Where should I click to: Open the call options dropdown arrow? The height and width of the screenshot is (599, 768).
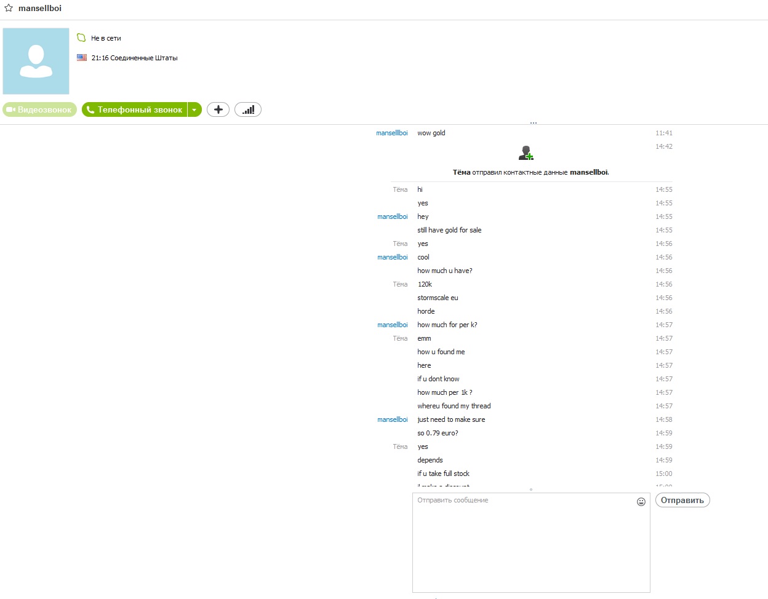(194, 109)
